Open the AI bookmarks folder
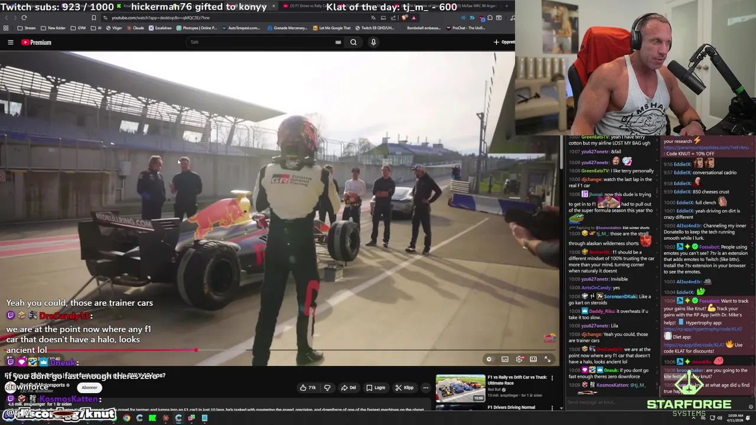 pos(96,28)
